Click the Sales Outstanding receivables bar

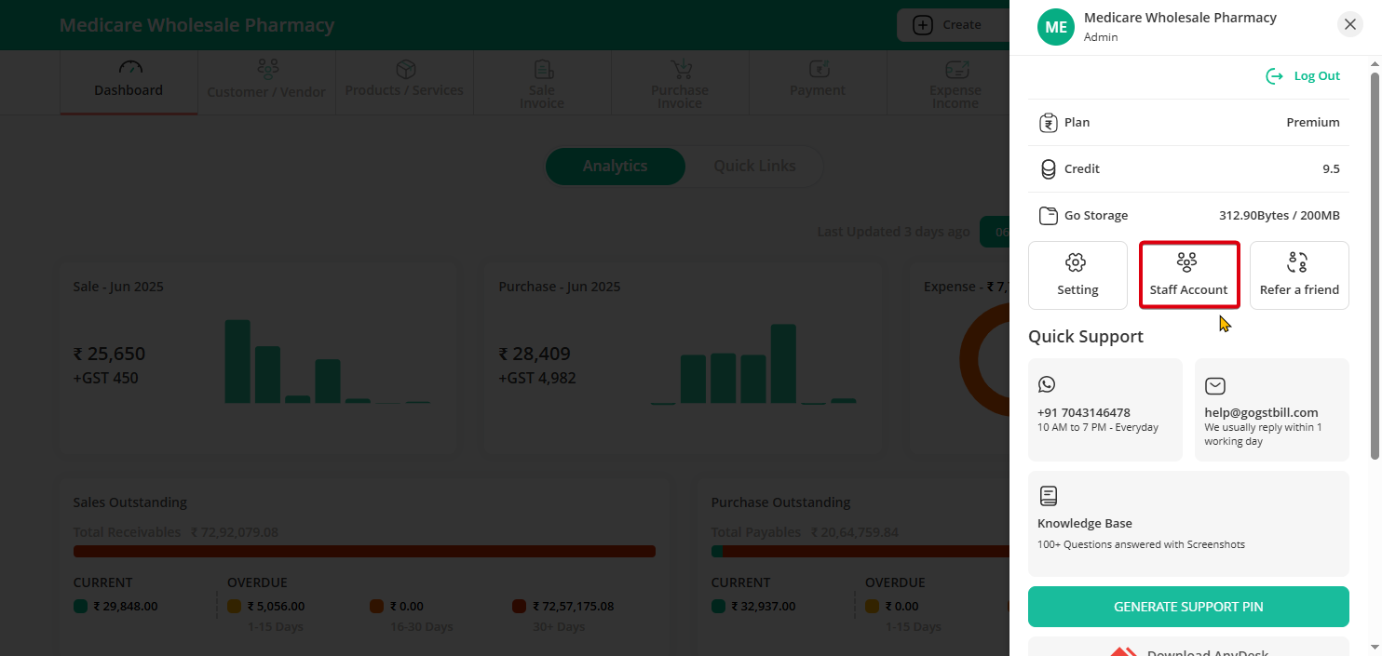point(364,552)
